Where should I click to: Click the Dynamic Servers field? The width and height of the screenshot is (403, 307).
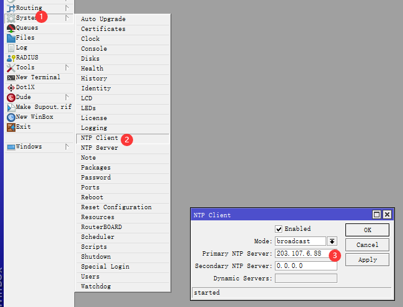click(x=306, y=279)
